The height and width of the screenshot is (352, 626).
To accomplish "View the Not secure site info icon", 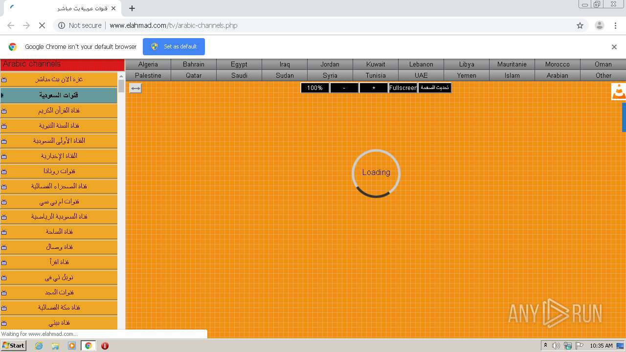I will point(62,25).
